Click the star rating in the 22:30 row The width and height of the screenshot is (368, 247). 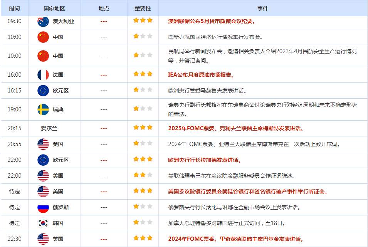143,238
